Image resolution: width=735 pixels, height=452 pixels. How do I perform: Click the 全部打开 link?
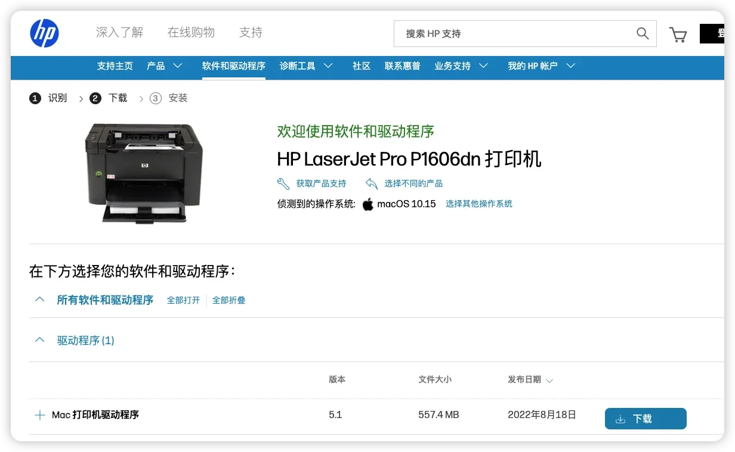[183, 300]
